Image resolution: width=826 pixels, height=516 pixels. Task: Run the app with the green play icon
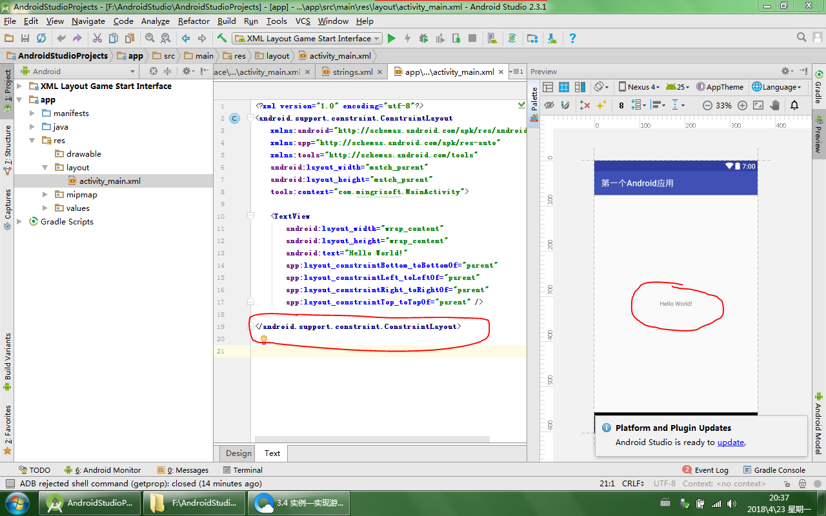click(392, 39)
